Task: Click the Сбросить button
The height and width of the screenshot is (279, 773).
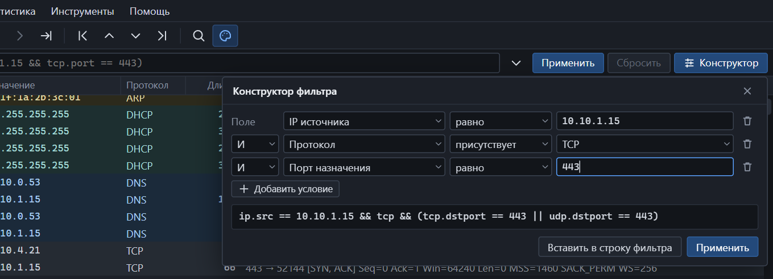Action: click(x=639, y=63)
